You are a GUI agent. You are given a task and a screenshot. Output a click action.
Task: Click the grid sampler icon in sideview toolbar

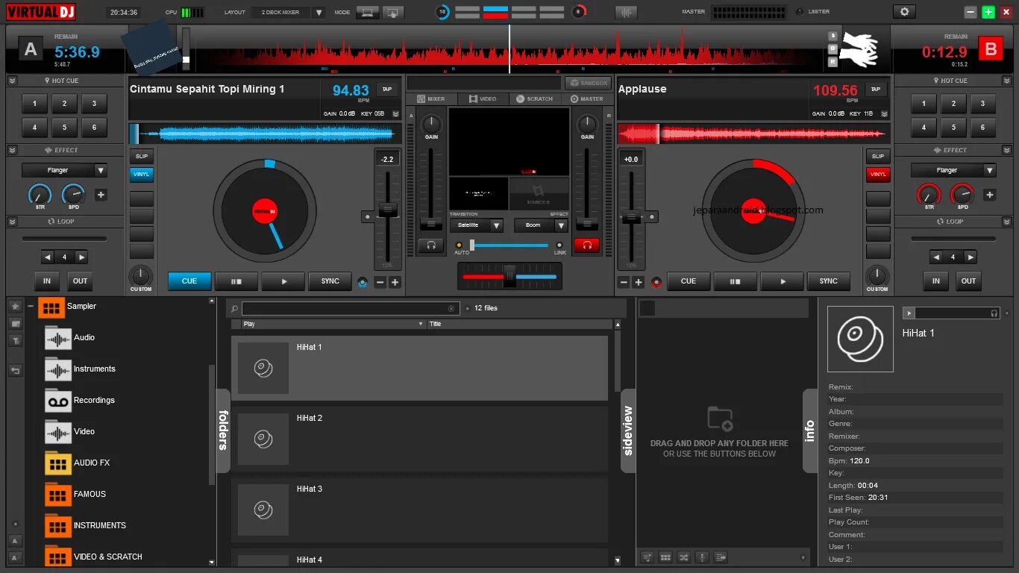665,557
